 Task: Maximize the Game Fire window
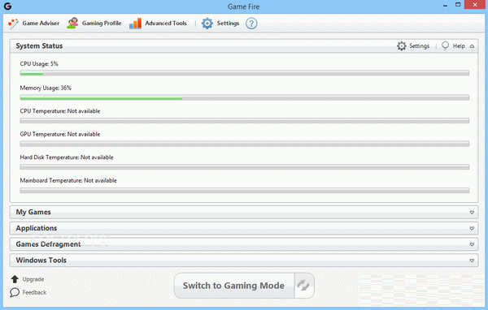(x=458, y=5)
